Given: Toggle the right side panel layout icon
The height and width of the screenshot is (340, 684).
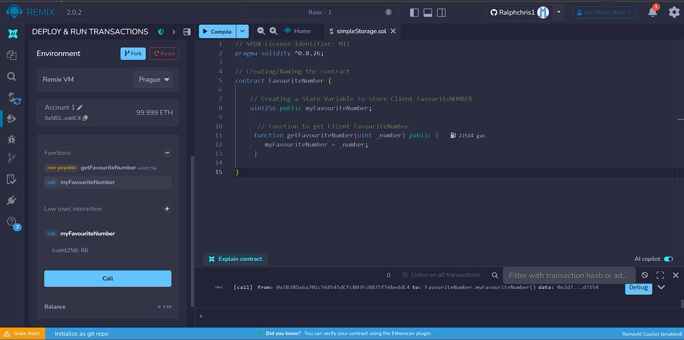Looking at the screenshot, I should coord(440,12).
